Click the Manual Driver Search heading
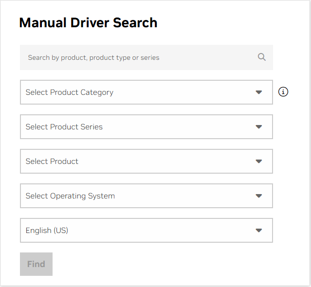The image size is (311, 287). [88, 22]
